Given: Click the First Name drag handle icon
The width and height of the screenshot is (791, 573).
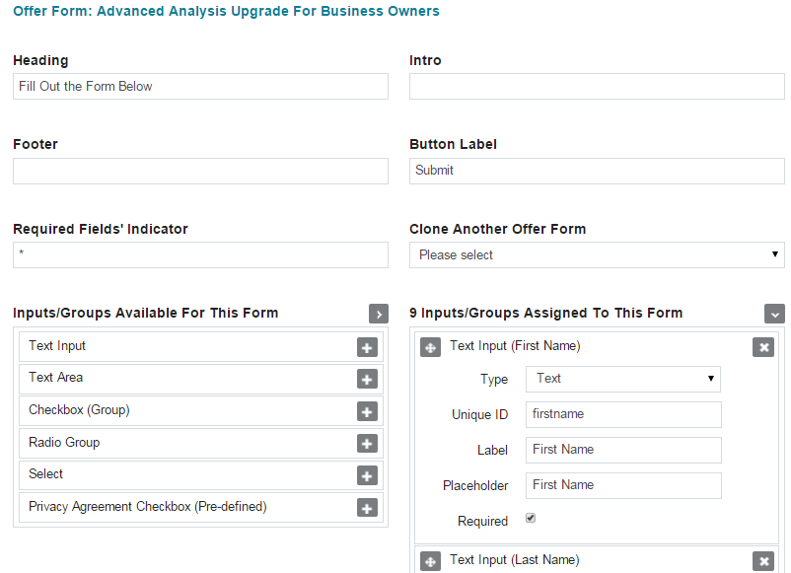Looking at the screenshot, I should (431, 347).
